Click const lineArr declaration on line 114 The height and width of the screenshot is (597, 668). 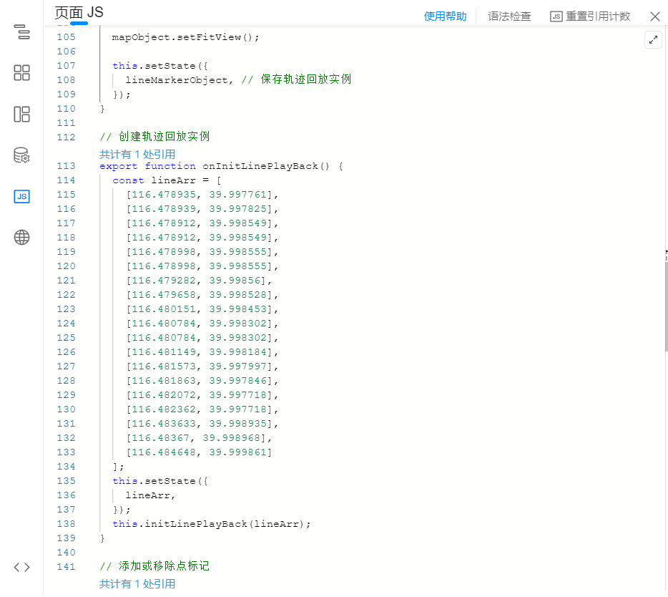click(x=167, y=180)
